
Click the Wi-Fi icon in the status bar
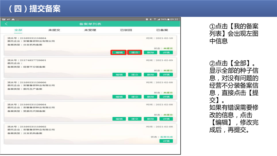click(x=155, y=19)
